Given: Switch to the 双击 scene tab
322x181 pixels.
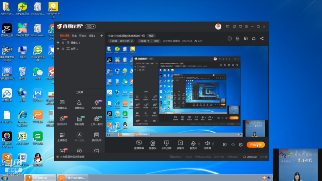Looking at the screenshot, I should coord(74,36).
